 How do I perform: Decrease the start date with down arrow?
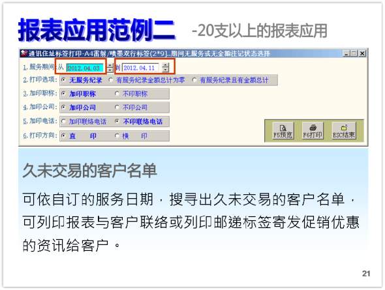[x=110, y=70]
